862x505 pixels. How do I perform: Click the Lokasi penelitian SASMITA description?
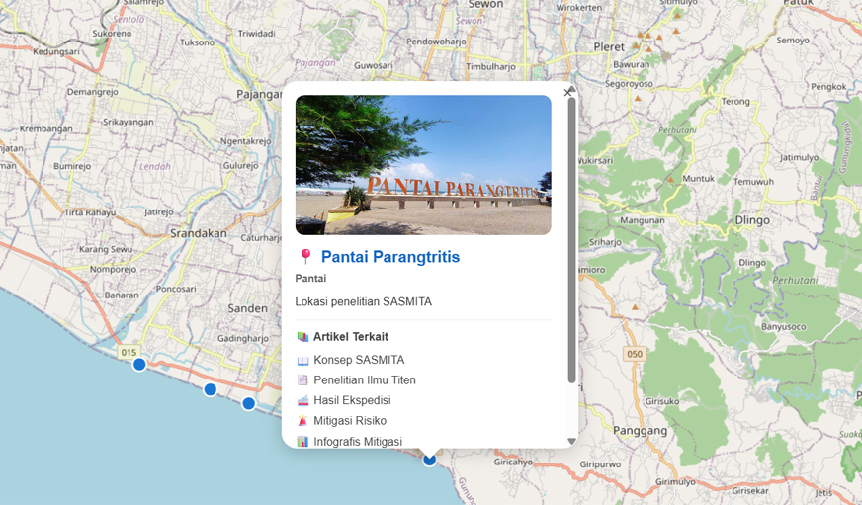pos(364,301)
